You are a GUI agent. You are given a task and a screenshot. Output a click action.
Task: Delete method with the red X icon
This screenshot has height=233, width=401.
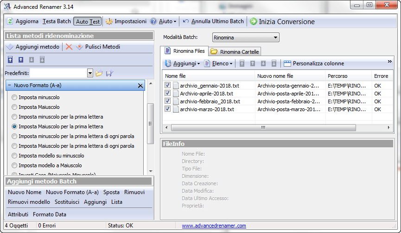pos(69,47)
